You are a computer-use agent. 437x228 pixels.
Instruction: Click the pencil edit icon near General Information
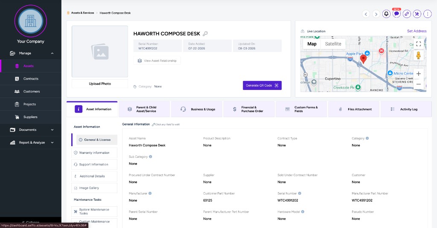point(153,124)
